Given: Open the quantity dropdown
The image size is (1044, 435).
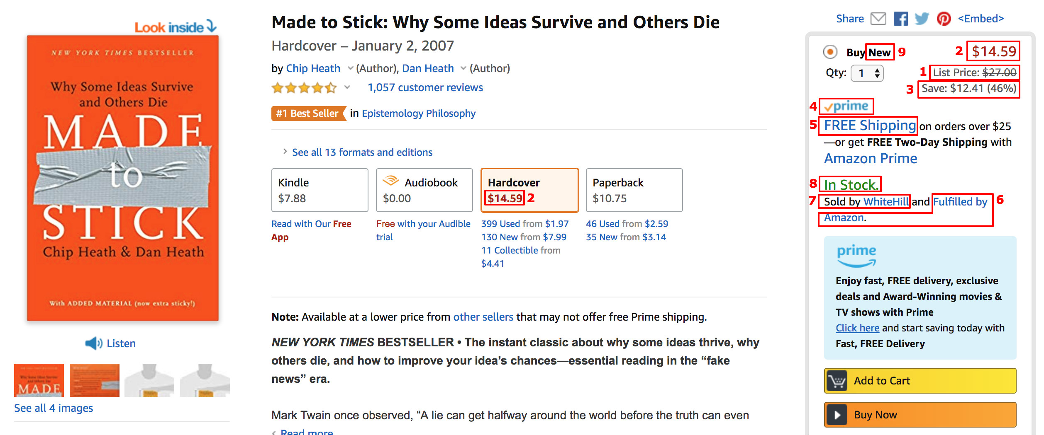Looking at the screenshot, I should point(866,73).
